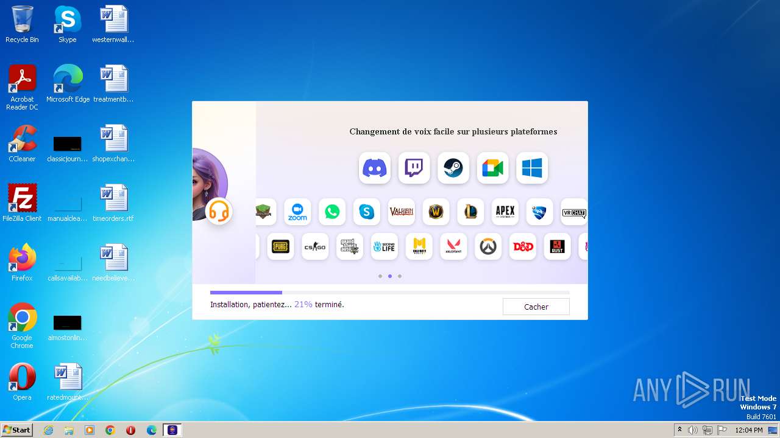Click the Valorant game icon
The image size is (780, 438).
pyautogui.click(x=453, y=246)
